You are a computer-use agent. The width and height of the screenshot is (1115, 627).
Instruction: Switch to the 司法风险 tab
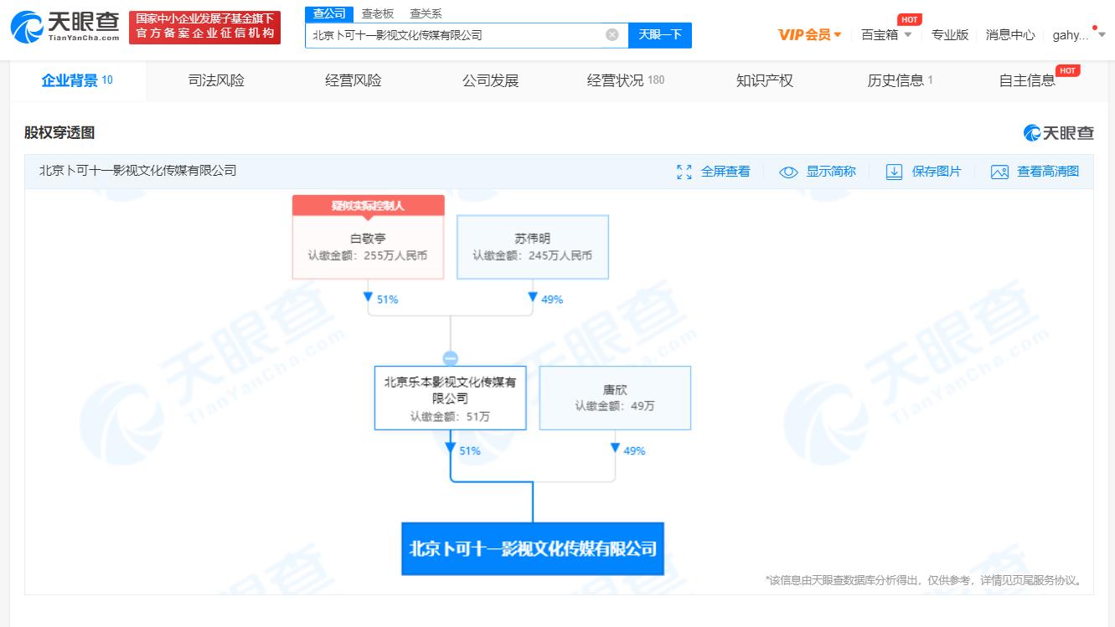click(x=216, y=80)
